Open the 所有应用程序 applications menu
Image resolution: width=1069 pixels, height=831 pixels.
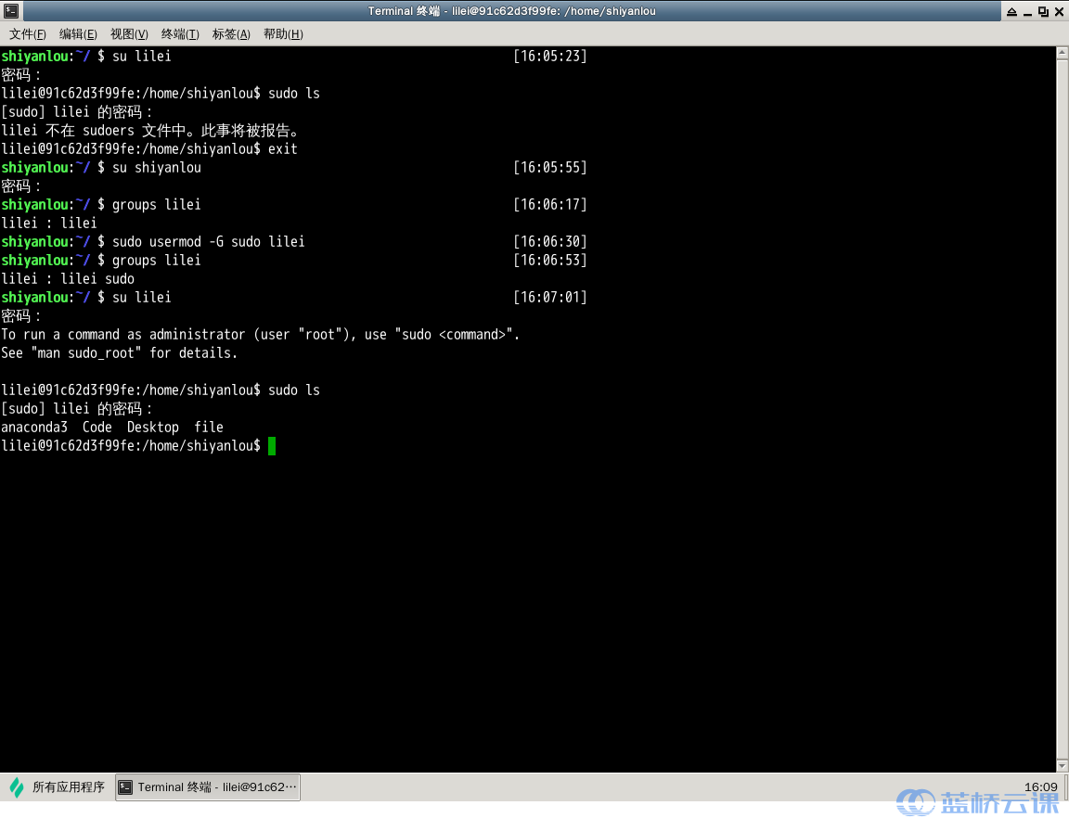pyautogui.click(x=58, y=787)
